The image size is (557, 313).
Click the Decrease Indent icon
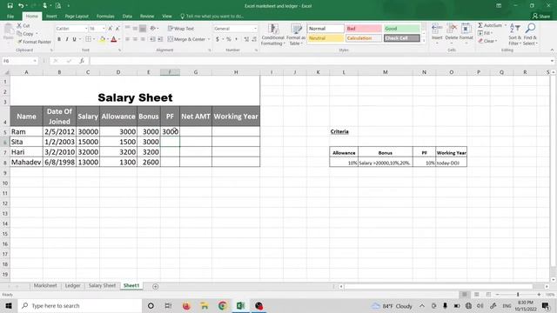[x=152, y=39]
